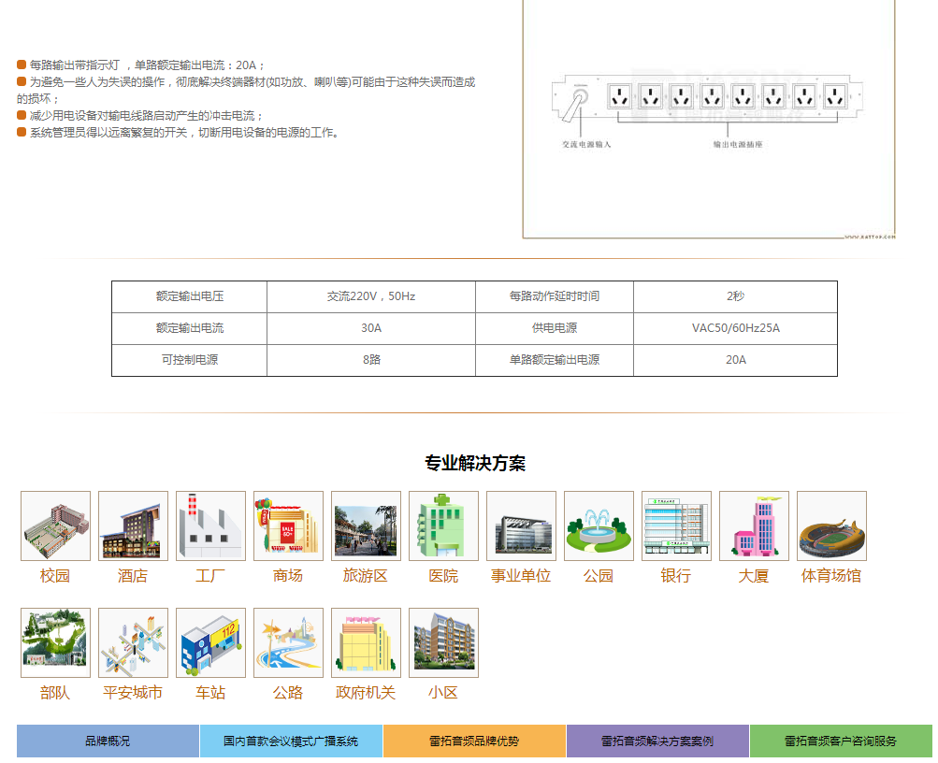Select 雷拓音频解决方案案例 tab

coord(657,741)
